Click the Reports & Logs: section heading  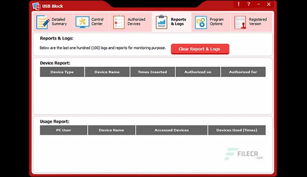57,38
